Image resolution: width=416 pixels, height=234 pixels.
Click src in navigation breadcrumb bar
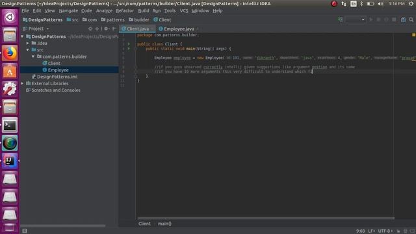pyautogui.click(x=73, y=20)
